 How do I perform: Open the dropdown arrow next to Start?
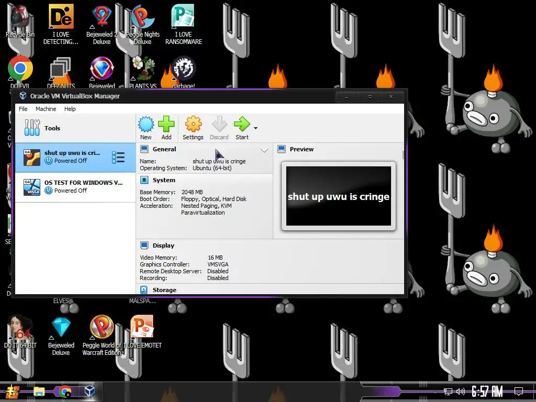(x=255, y=128)
